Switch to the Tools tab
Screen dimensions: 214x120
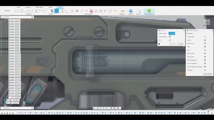coord(50,7)
